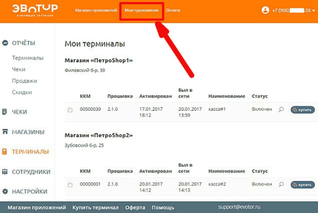Image resolution: width=318 pixels, height=213 pixels.
Task: Click the Settings gear icon in sidebar
Action: pos(5,192)
